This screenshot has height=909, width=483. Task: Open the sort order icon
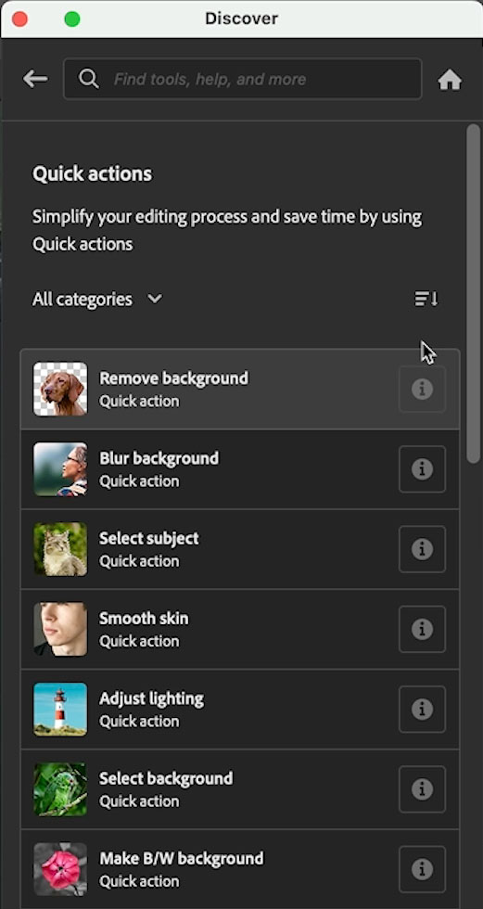click(x=426, y=299)
